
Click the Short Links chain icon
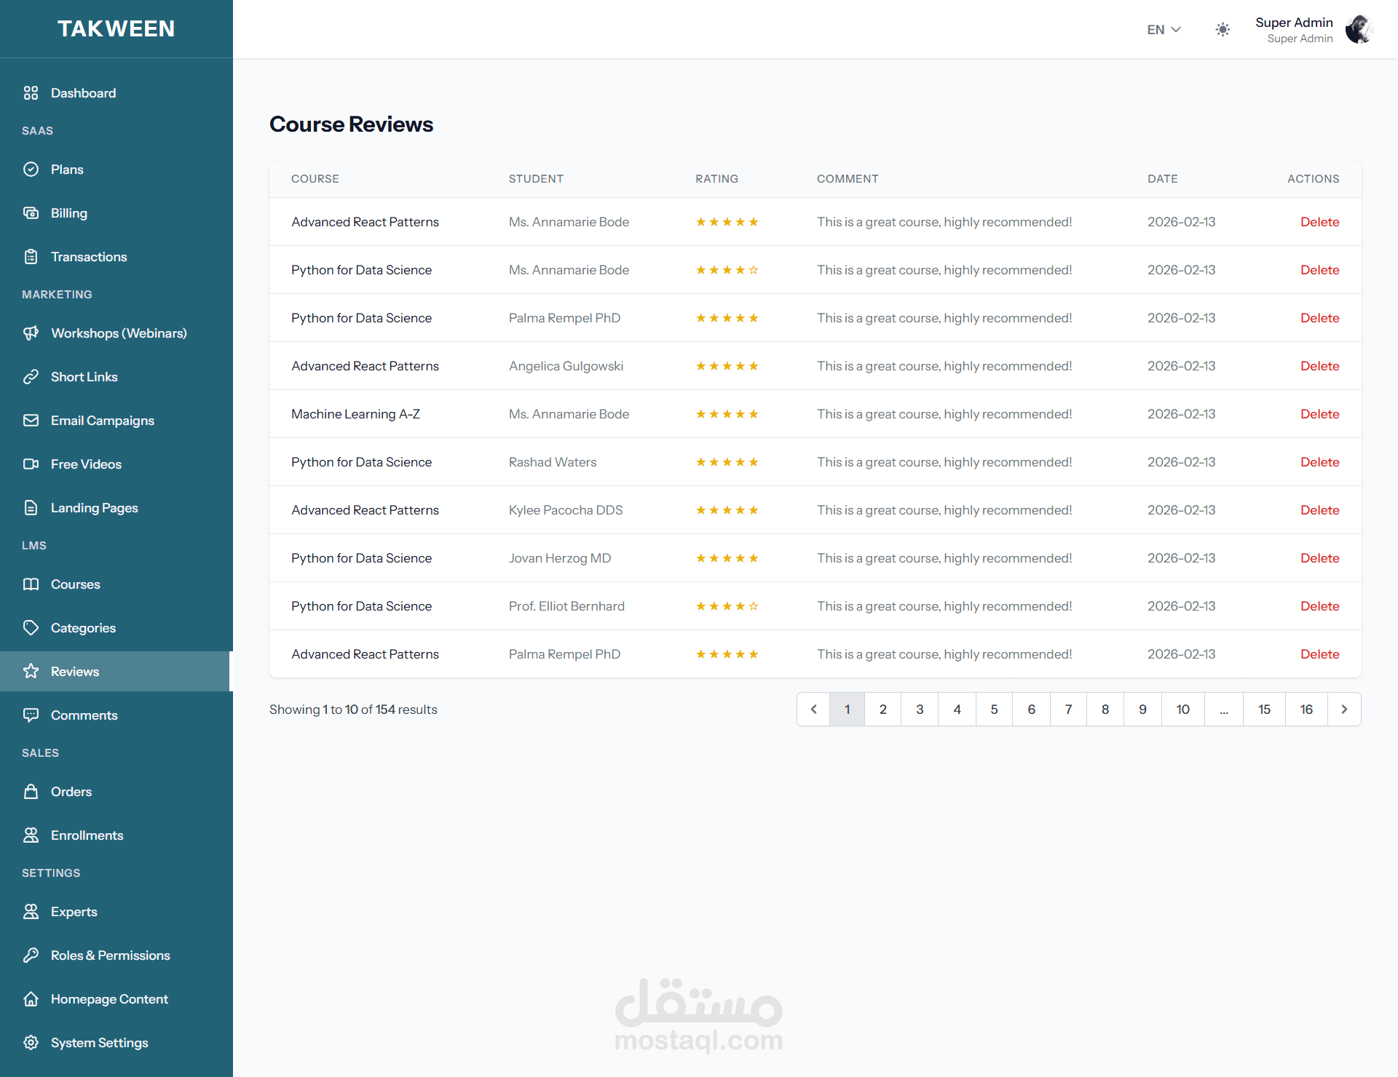point(31,377)
